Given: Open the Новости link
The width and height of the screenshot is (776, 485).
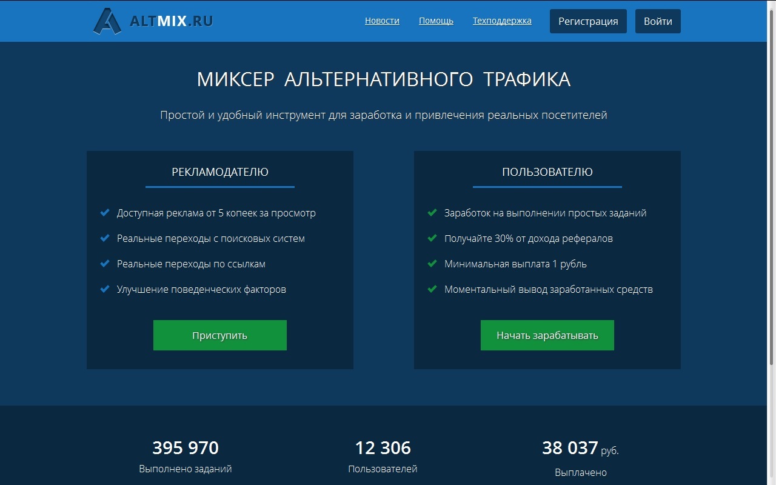Looking at the screenshot, I should coord(382,21).
